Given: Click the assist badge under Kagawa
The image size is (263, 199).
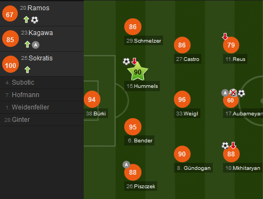Looking at the screenshot, I should (x=36, y=45).
